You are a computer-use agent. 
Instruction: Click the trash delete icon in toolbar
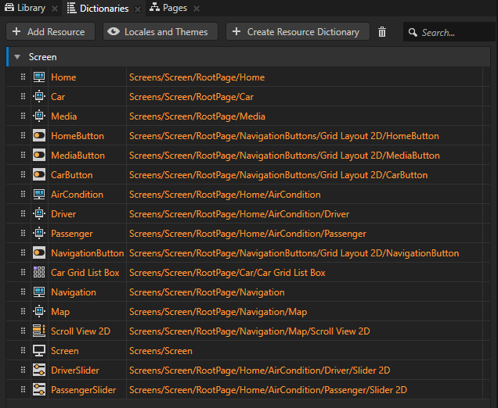tap(382, 32)
